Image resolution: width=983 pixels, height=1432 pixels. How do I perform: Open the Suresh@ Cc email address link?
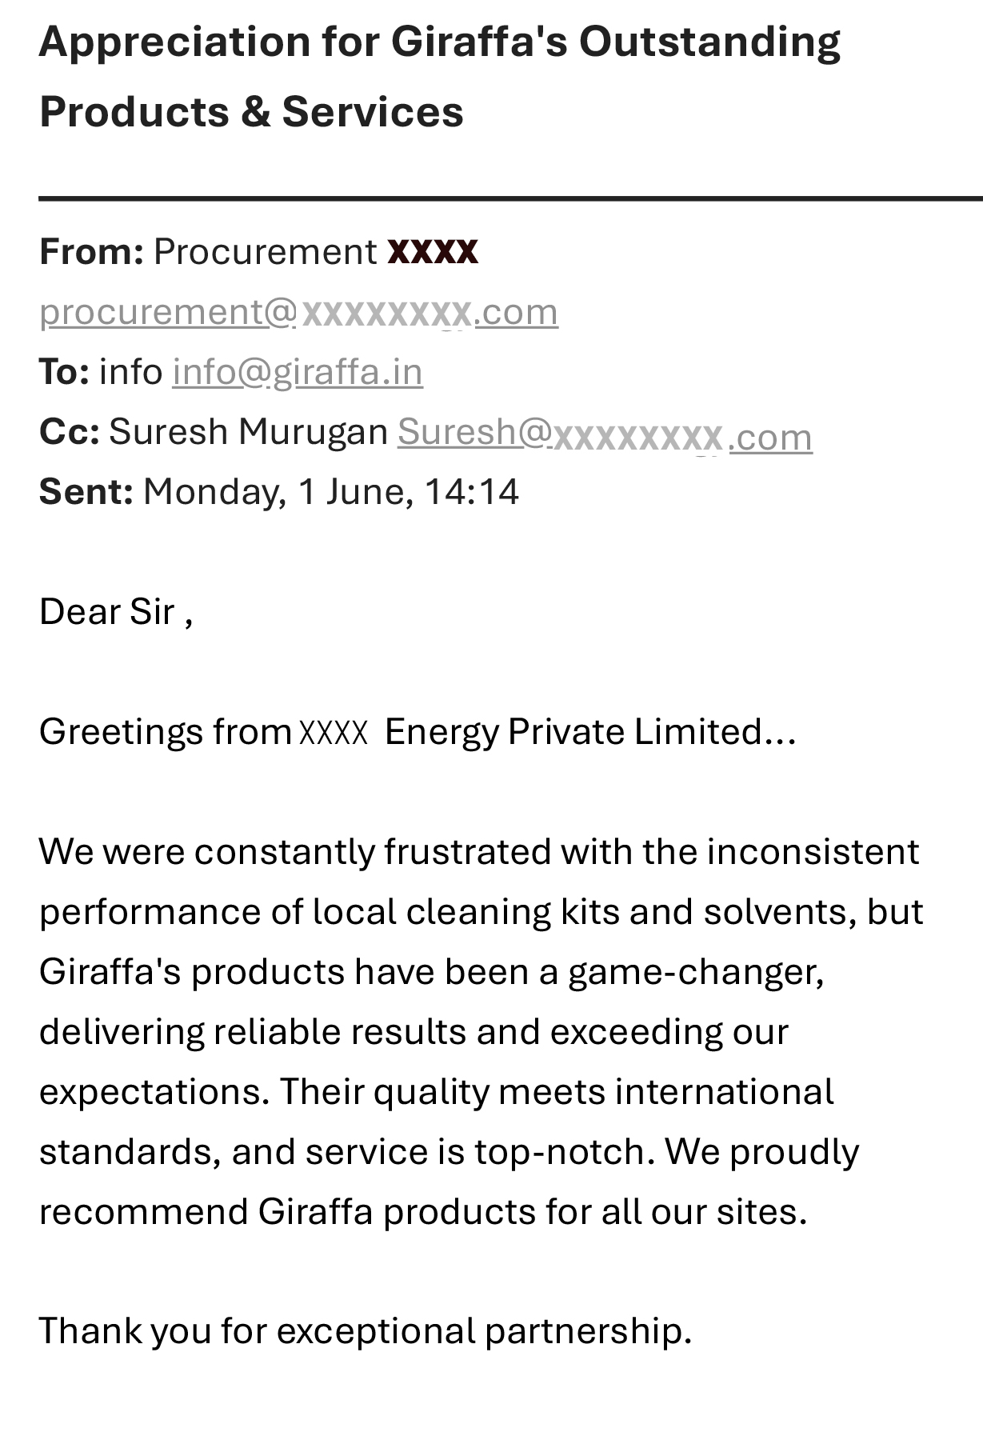(x=605, y=434)
